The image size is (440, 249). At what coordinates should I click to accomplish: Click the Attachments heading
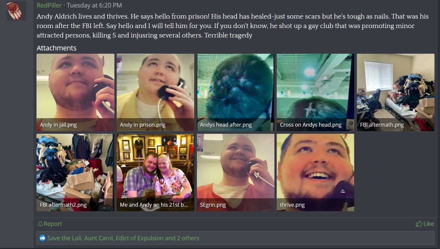pos(56,48)
